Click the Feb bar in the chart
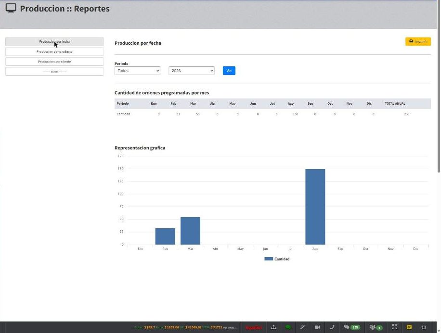 [x=165, y=236]
